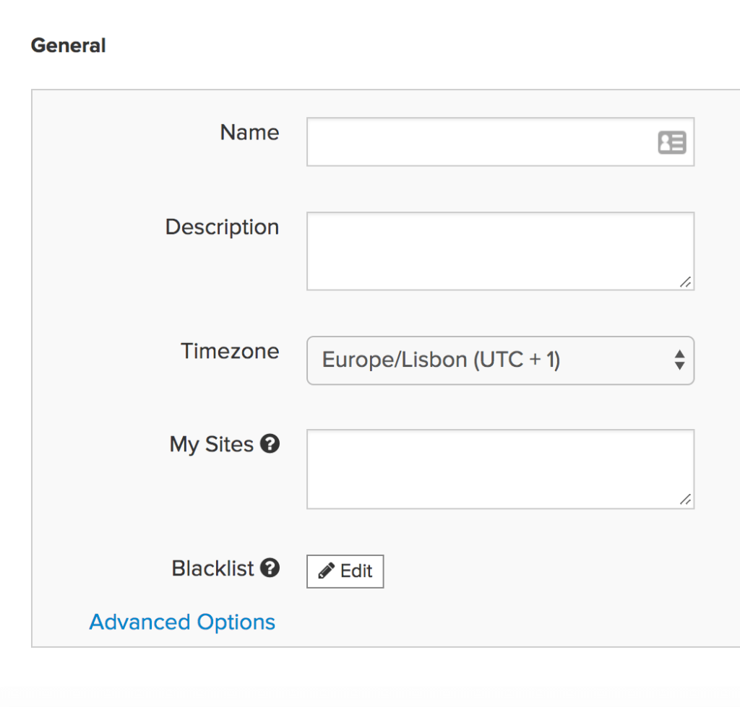Viewport: 740px width, 707px height.
Task: Click inside the Description text area
Action: click(499, 251)
